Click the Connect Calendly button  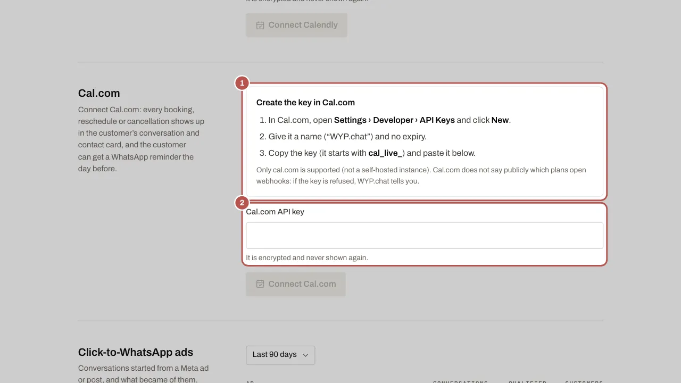(296, 25)
